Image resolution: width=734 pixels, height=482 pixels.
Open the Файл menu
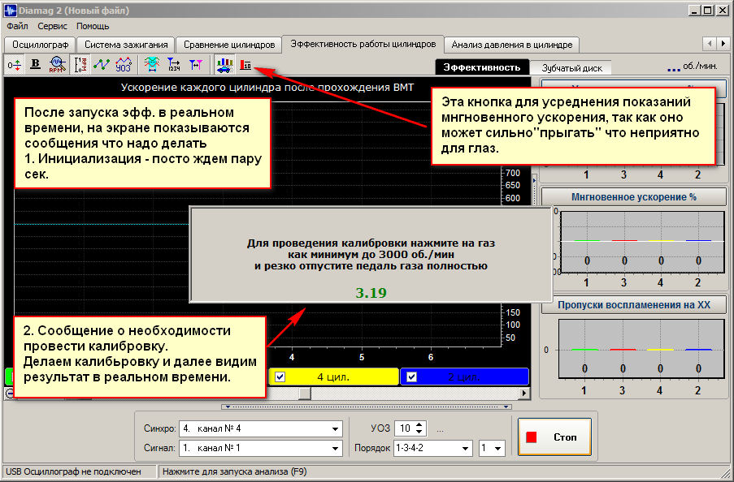pos(17,26)
